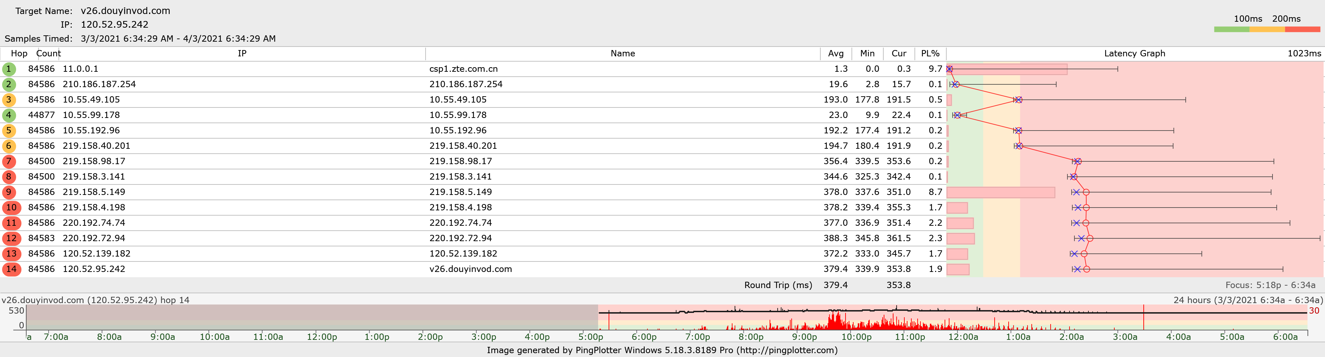Sort by the Avg column header
This screenshot has width=1325, height=357.
pyautogui.click(x=835, y=54)
